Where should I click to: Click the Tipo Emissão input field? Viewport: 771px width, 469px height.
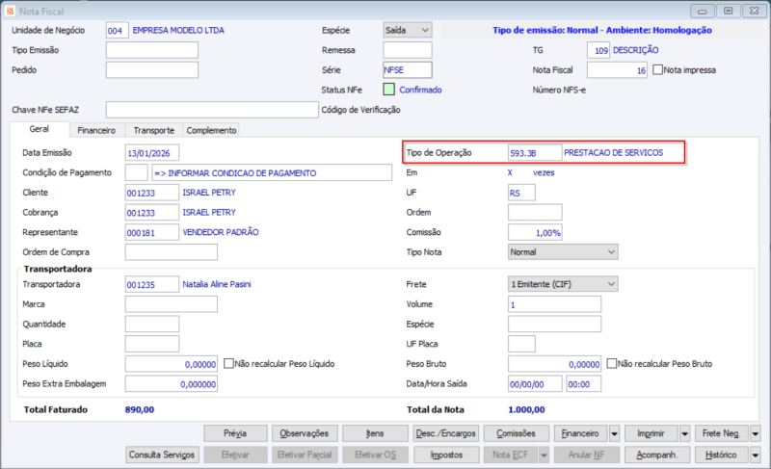pos(152,50)
